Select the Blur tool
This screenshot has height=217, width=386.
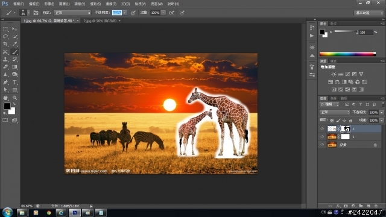5,74
